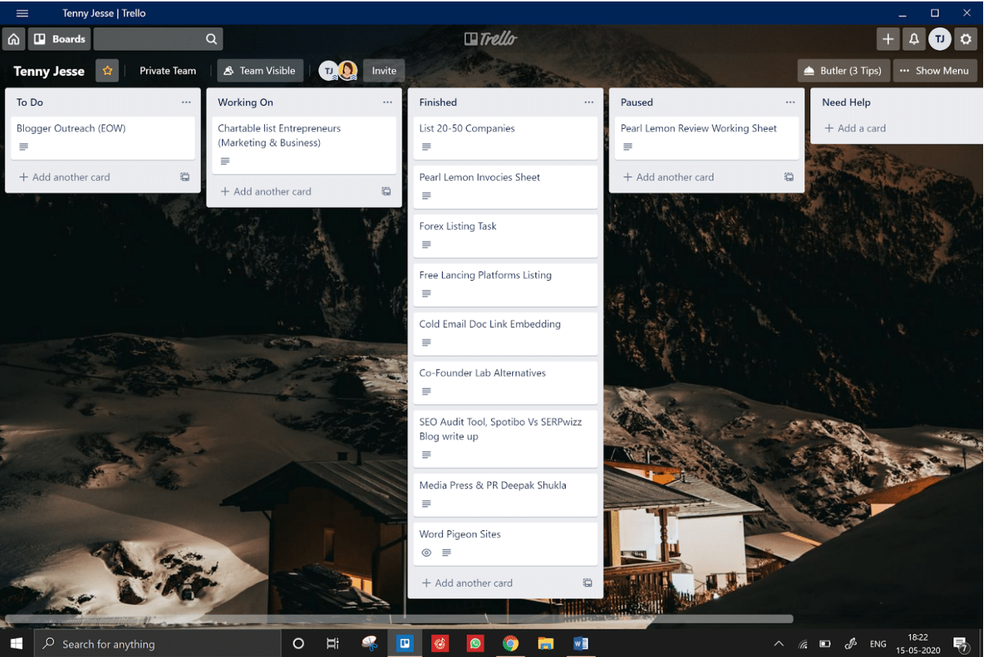Click the watch eye icon on Word Pigeon Sites
This screenshot has height=657, width=986.
pos(427,553)
